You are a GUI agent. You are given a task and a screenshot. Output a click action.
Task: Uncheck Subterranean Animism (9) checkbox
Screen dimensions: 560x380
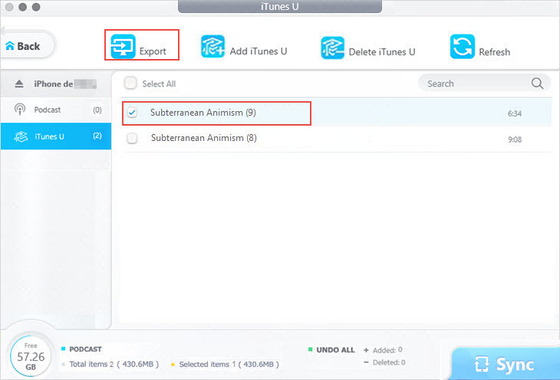132,113
